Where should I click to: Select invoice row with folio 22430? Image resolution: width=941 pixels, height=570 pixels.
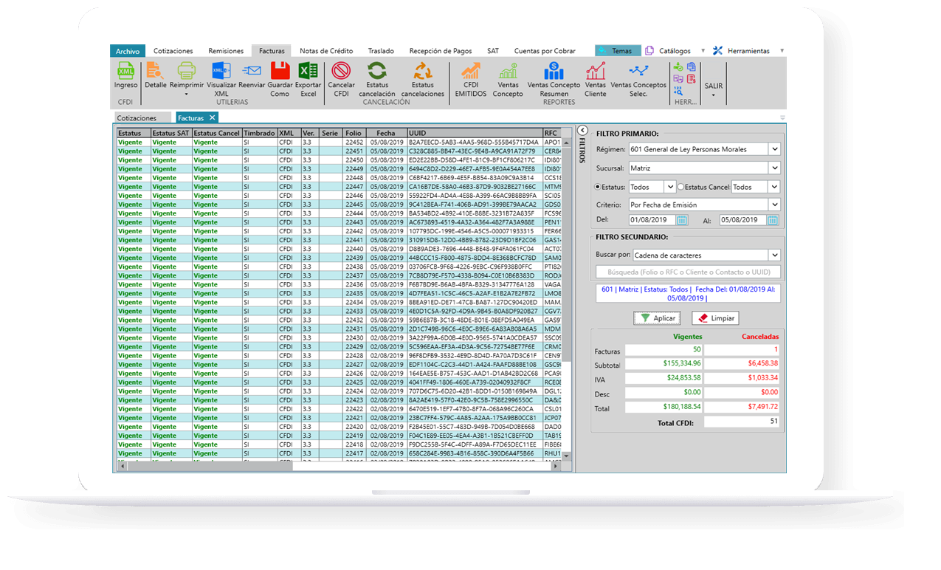pos(339,337)
